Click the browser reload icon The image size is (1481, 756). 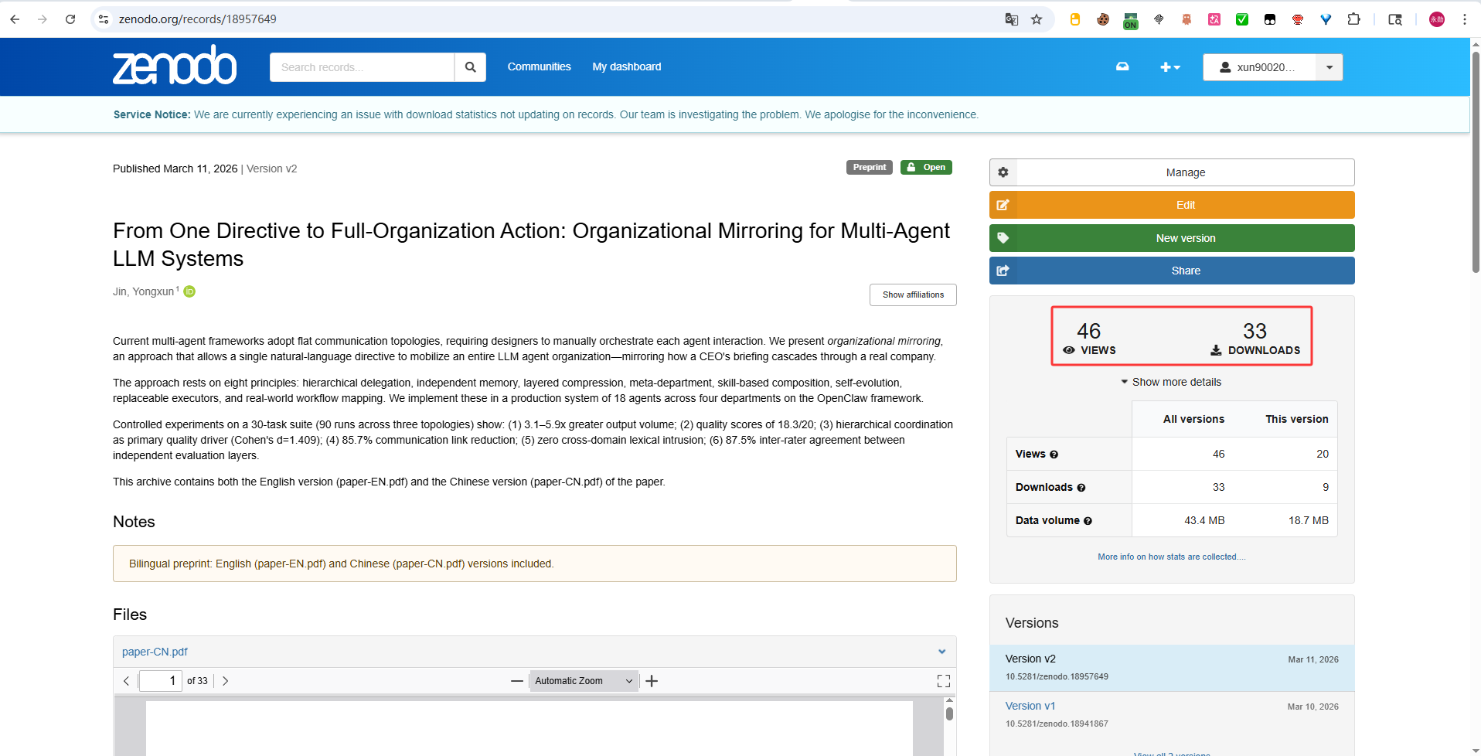point(70,19)
